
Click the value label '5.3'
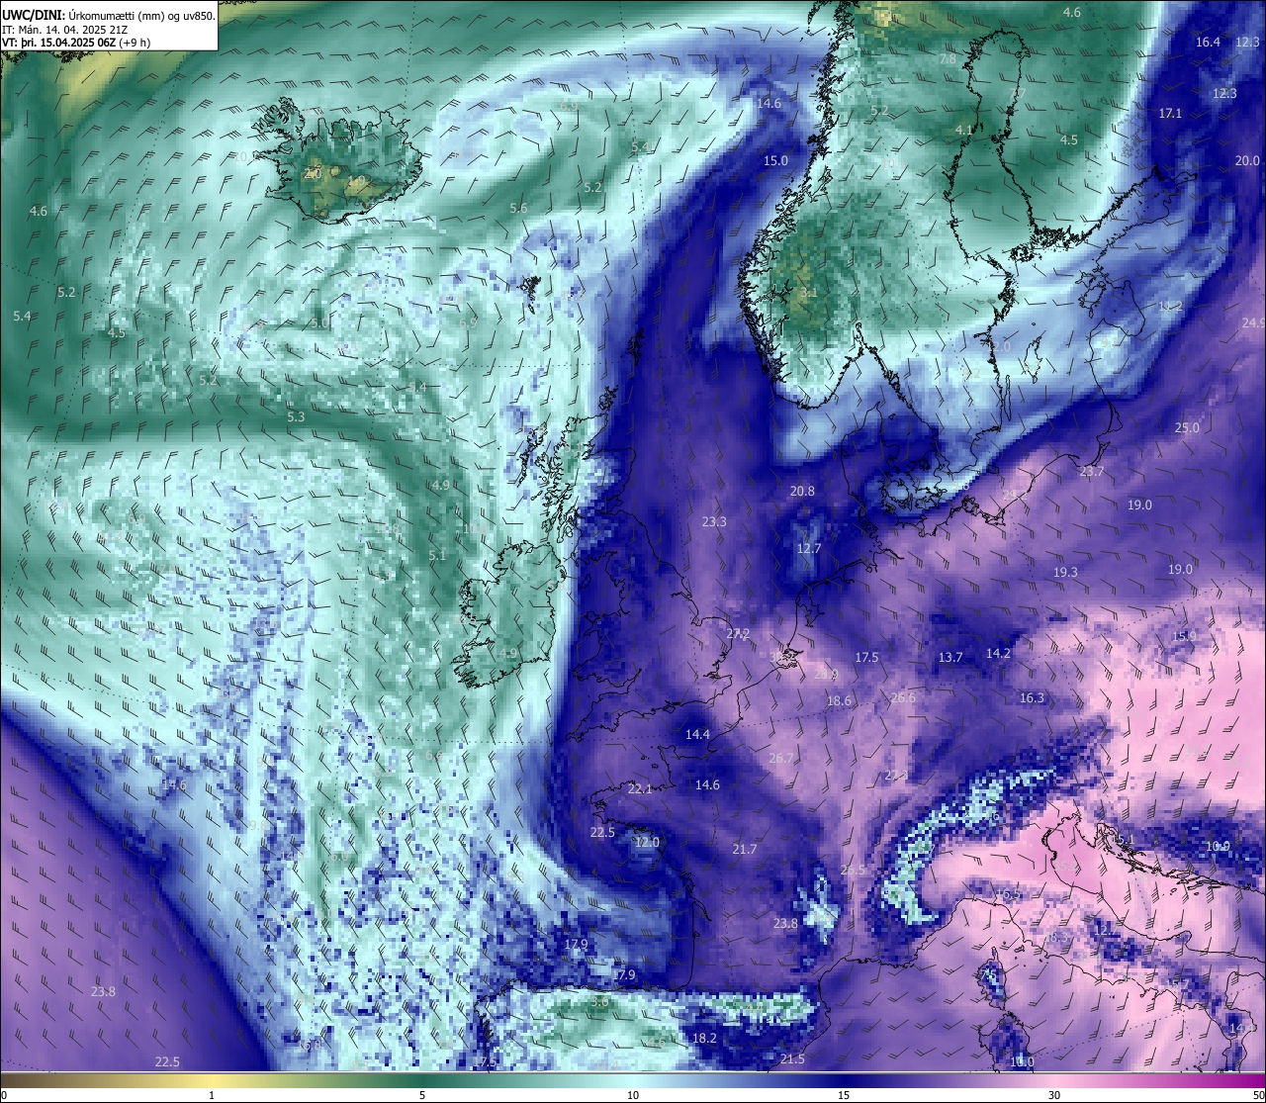pyautogui.click(x=296, y=417)
